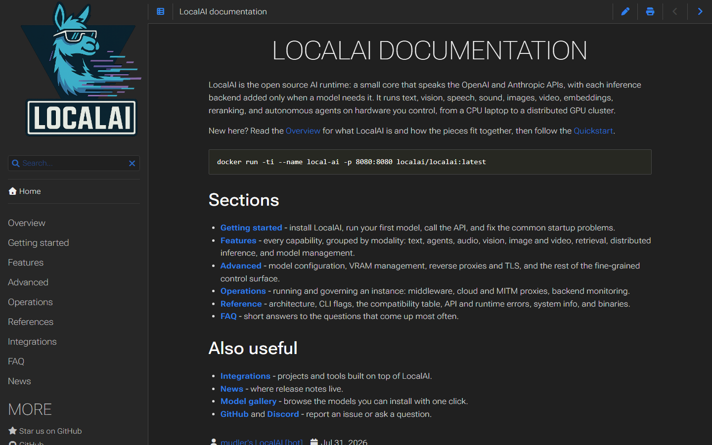Click the LocalAI documentation breadcrumb title

(223, 11)
